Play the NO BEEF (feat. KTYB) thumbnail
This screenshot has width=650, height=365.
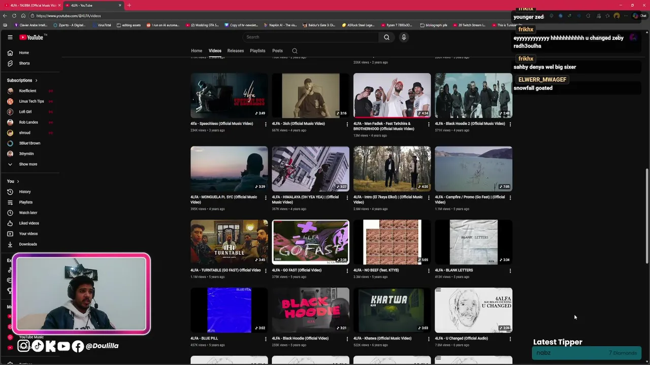coord(392,242)
